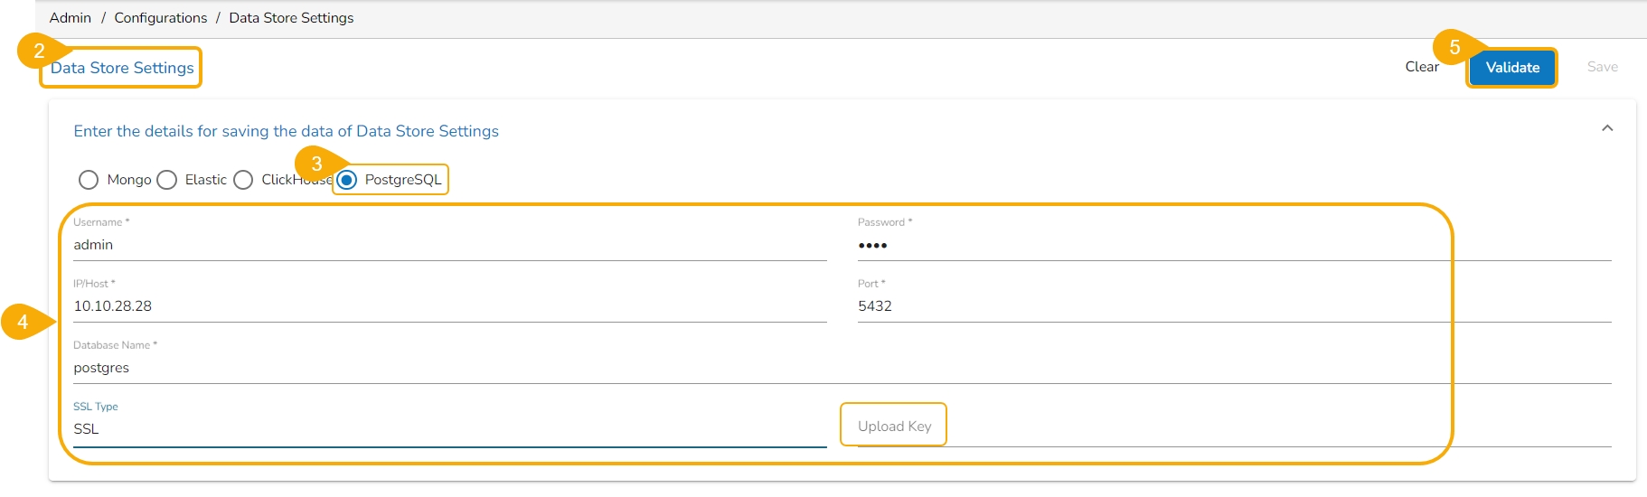Go to Admin in the breadcrumb
Screen dimensions: 1647x497
coord(71,18)
